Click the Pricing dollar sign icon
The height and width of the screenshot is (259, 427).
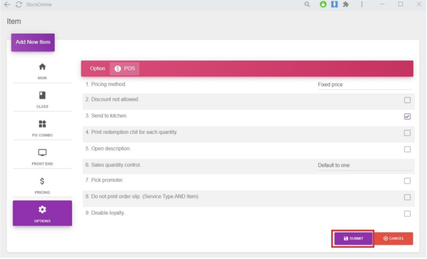point(42,182)
